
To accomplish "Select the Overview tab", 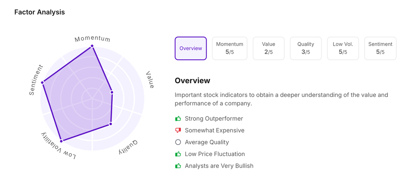I will (x=190, y=48).
